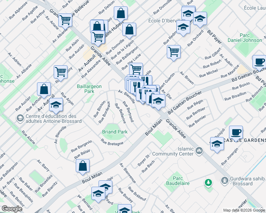Select the grocery cart marker near Rue Ste Lucie
This screenshot has height=213, width=266.
click(136, 70)
